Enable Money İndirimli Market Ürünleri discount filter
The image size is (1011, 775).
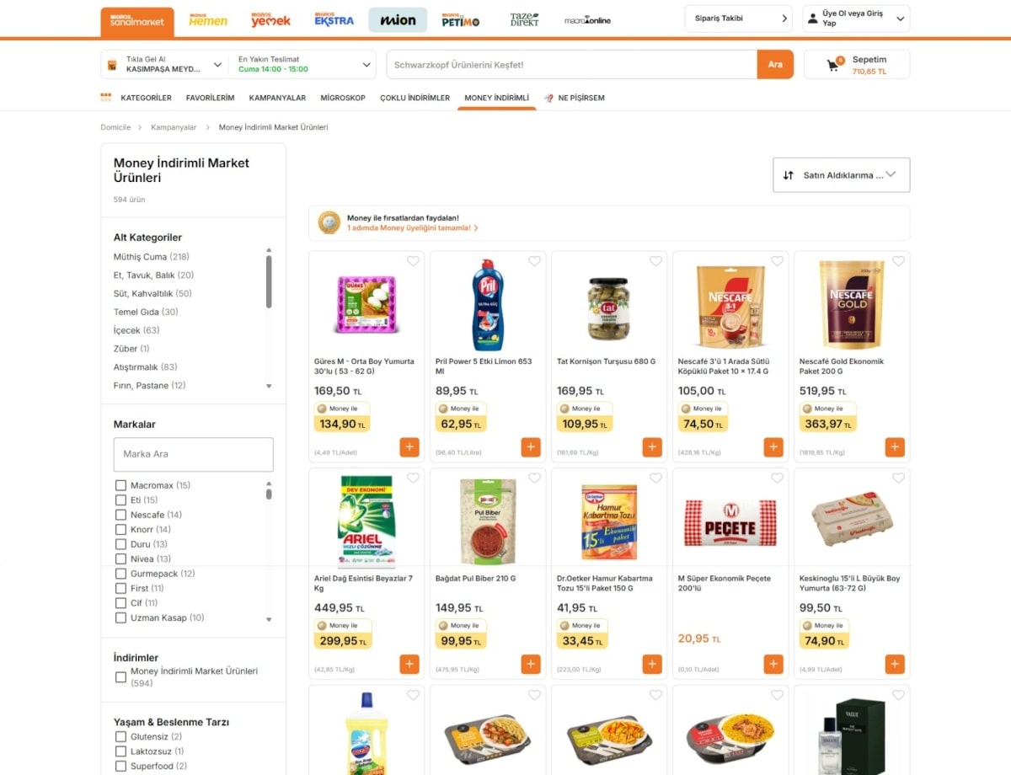coord(120,676)
